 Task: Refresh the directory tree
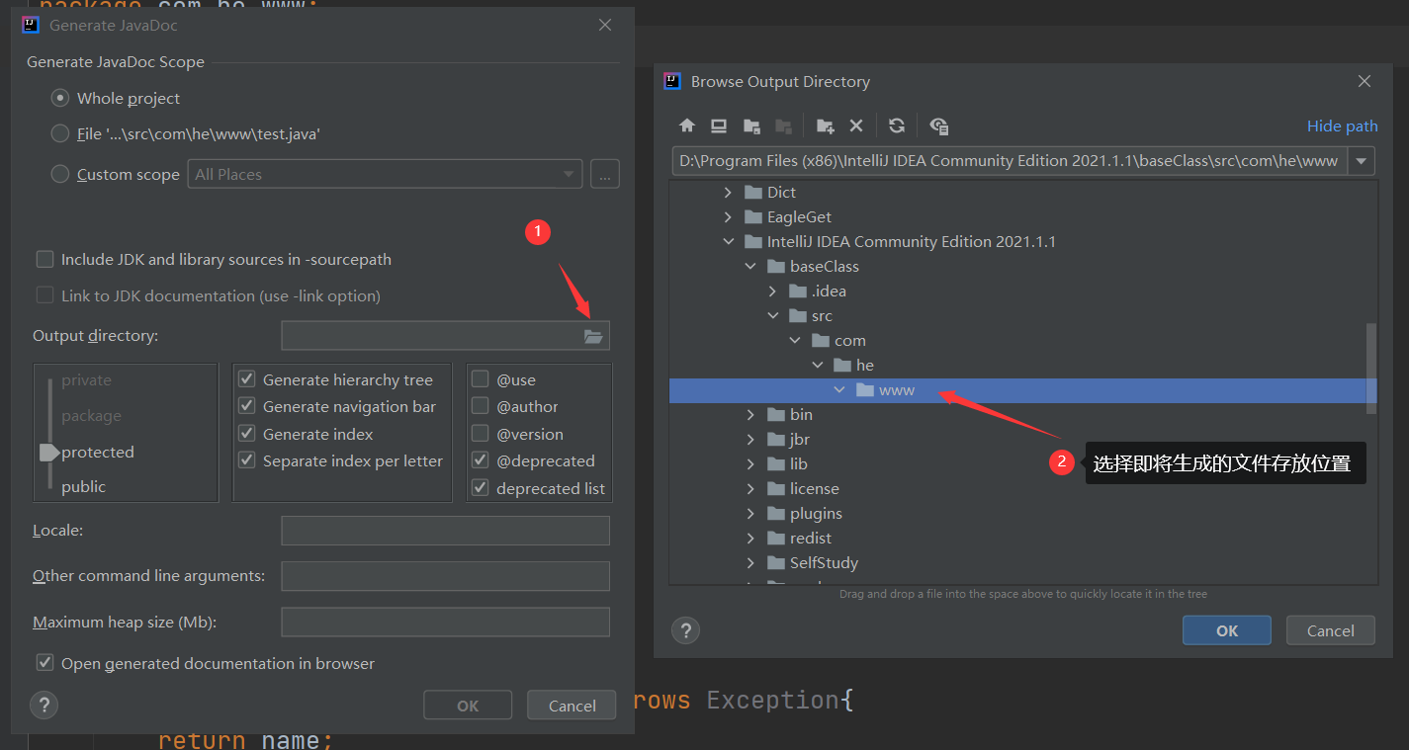(897, 125)
